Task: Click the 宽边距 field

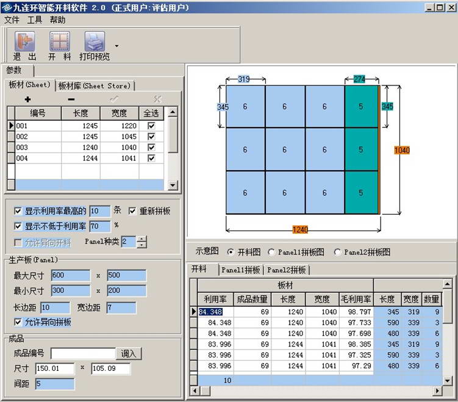Action: [121, 307]
